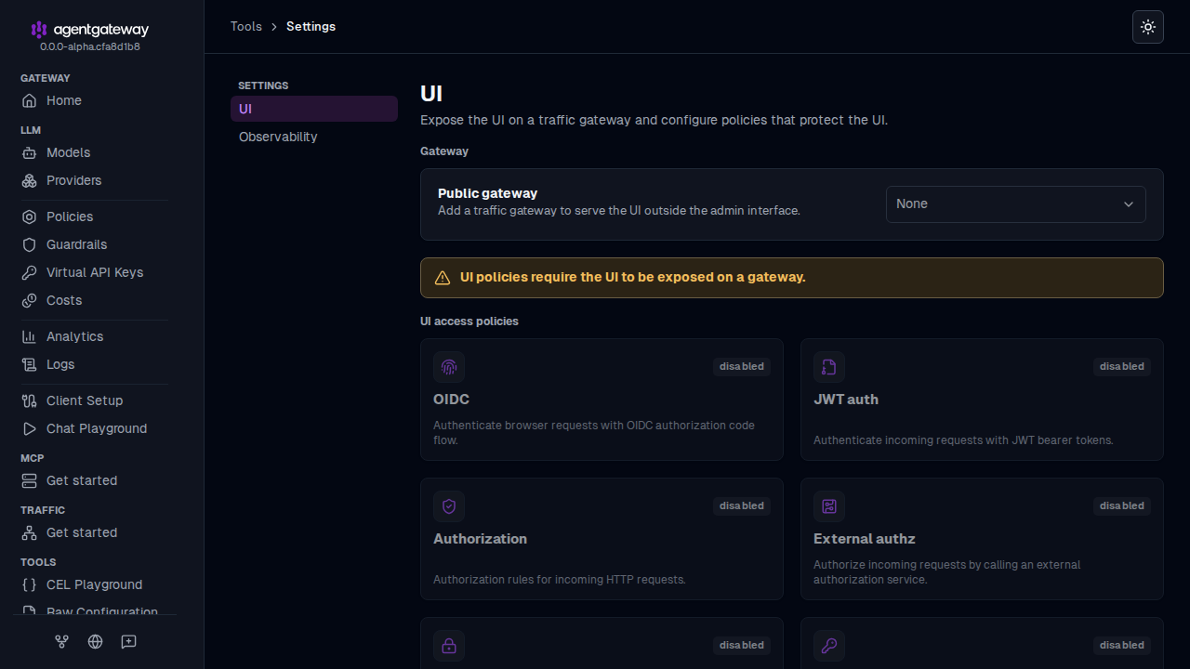Open MCP Get started
The image size is (1190, 669).
click(94, 480)
